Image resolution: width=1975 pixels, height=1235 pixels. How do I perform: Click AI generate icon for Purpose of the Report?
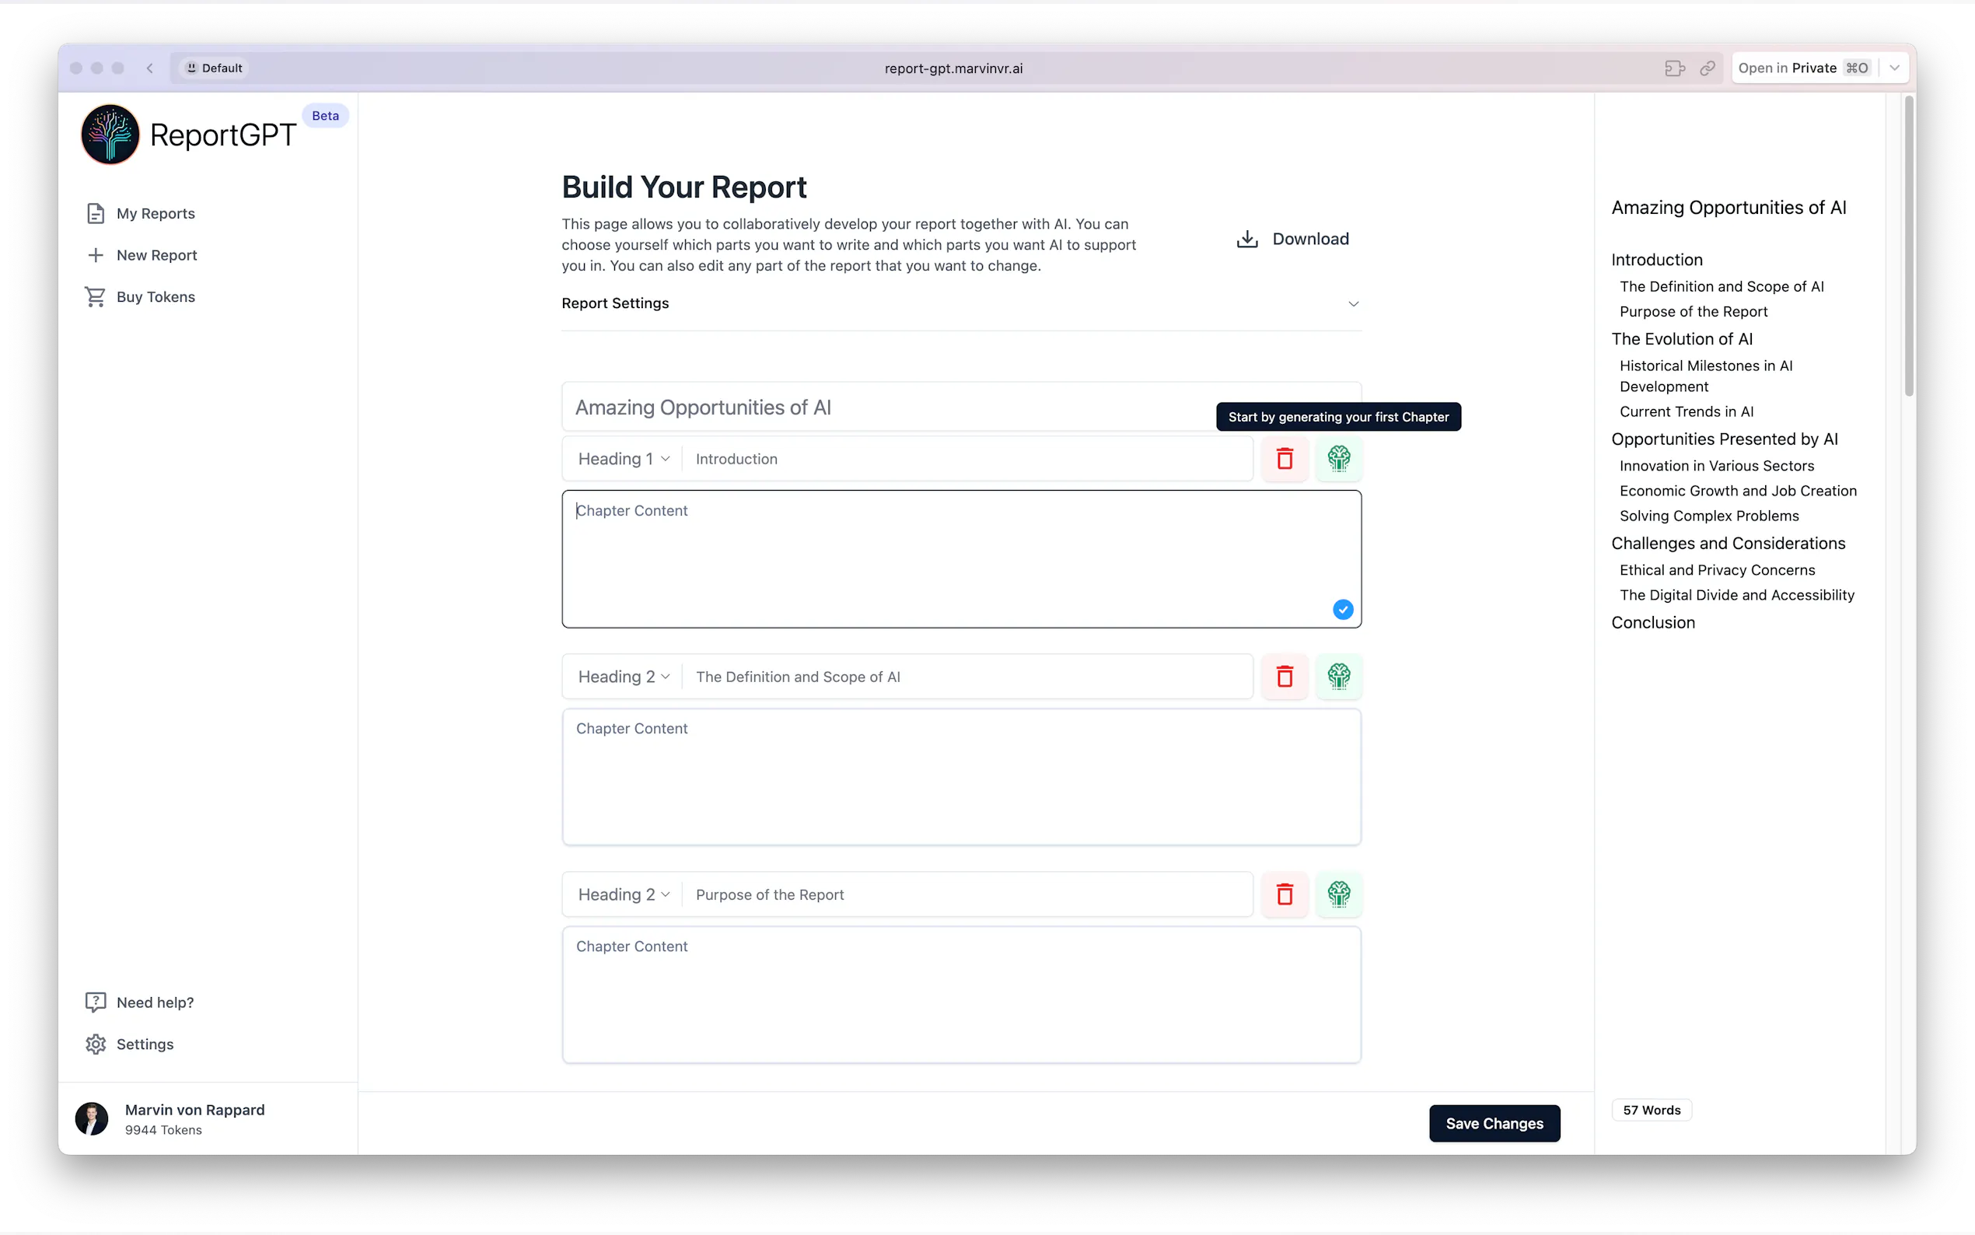[1338, 894]
